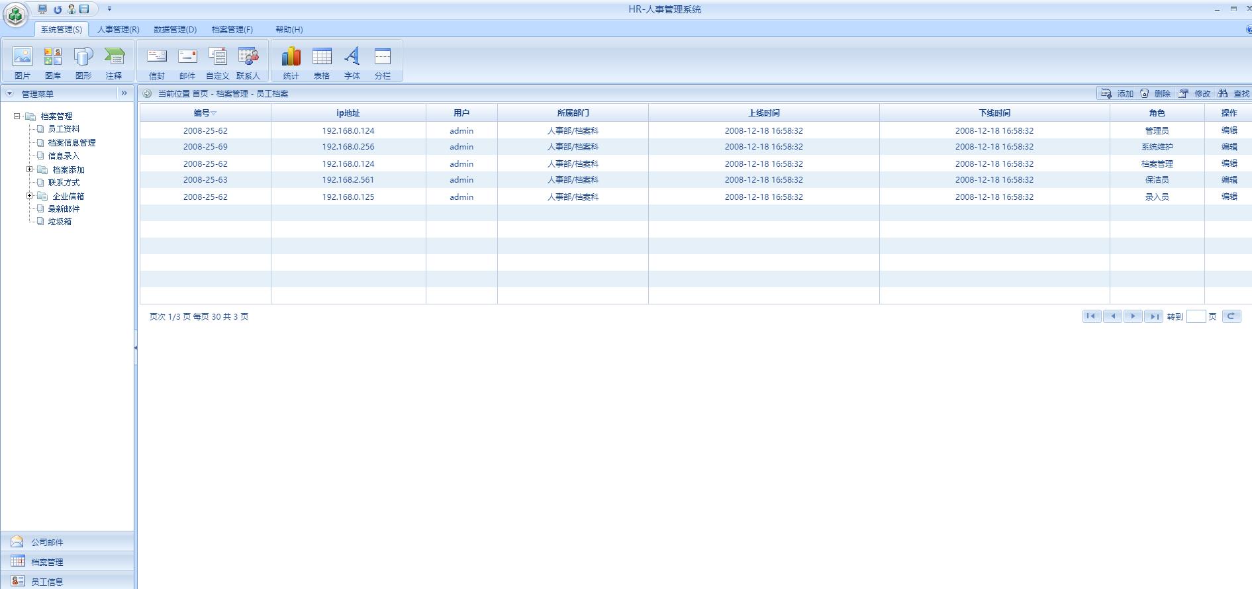Click the 表格 table tool
The width and height of the screenshot is (1252, 589).
point(322,63)
